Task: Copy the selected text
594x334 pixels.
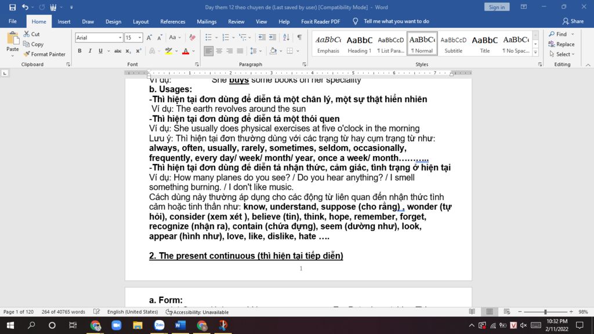Action: [33, 44]
